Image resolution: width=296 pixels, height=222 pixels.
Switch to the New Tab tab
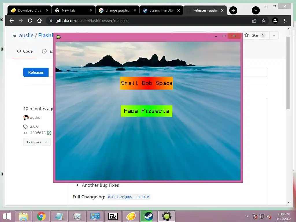click(x=73, y=10)
